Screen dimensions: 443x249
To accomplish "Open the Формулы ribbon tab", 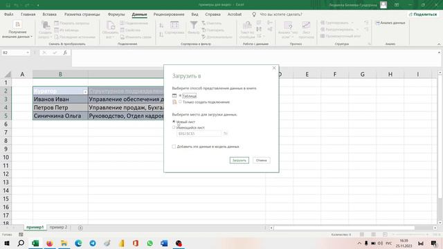I will (116, 14).
